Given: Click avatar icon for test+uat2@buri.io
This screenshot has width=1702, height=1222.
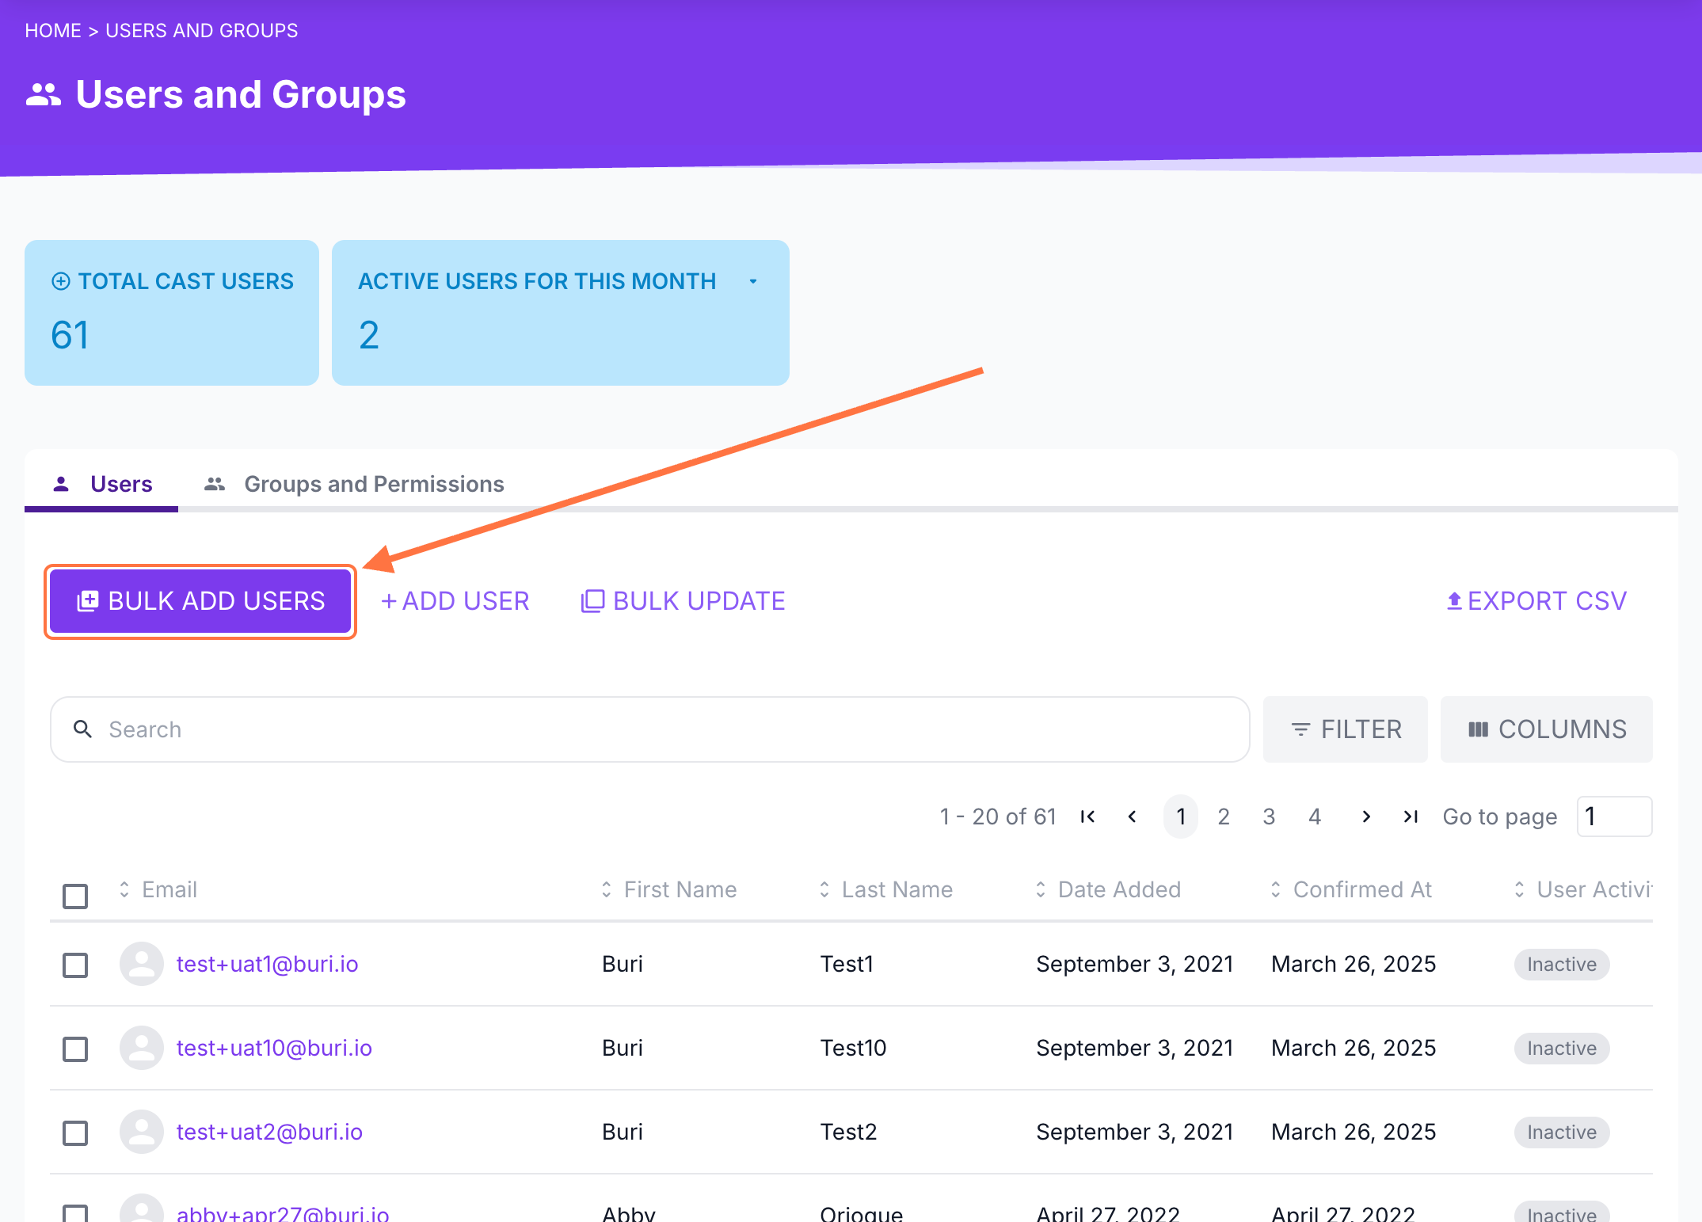Looking at the screenshot, I should pos(141,1132).
